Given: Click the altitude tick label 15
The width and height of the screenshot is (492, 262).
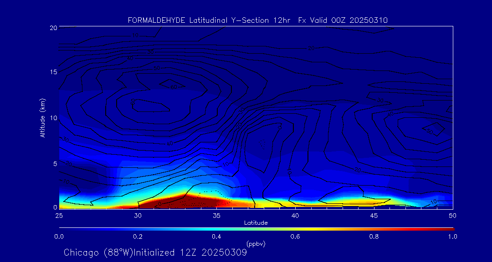Looking at the screenshot, I should click(x=53, y=72).
